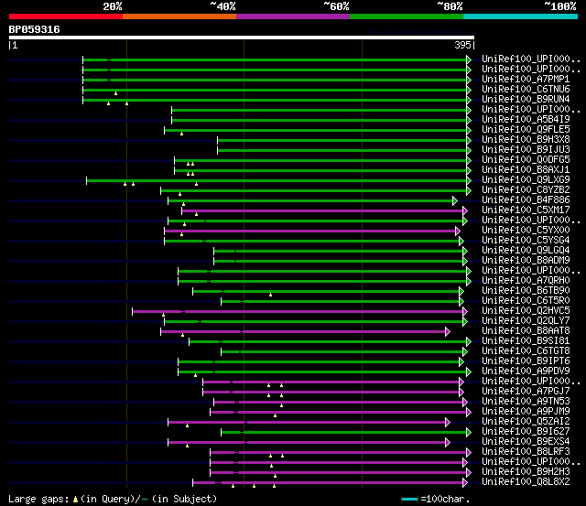Viewport: 586px width, 506px height.
Task: Click the yellow gap marker under Q9FLE5 alignment
Action: point(181,134)
